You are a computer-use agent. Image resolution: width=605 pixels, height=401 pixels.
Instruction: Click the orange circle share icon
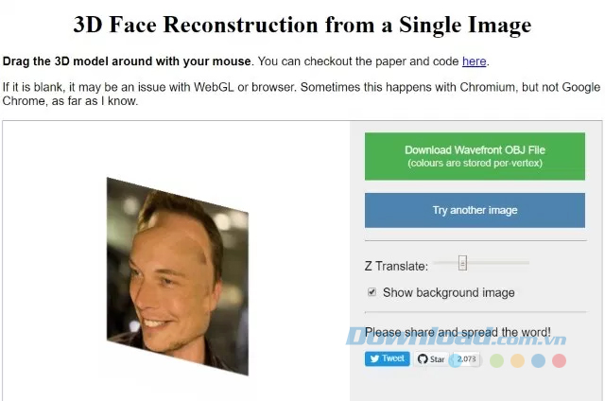517,360
